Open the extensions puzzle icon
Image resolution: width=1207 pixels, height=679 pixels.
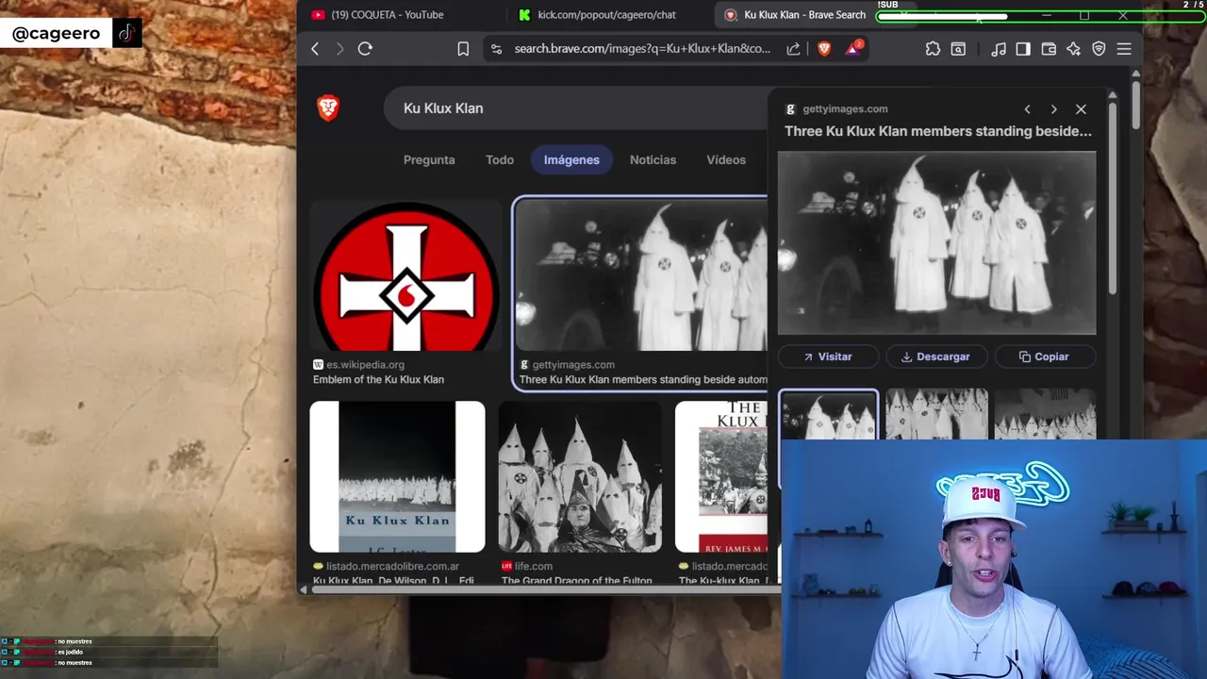point(933,49)
